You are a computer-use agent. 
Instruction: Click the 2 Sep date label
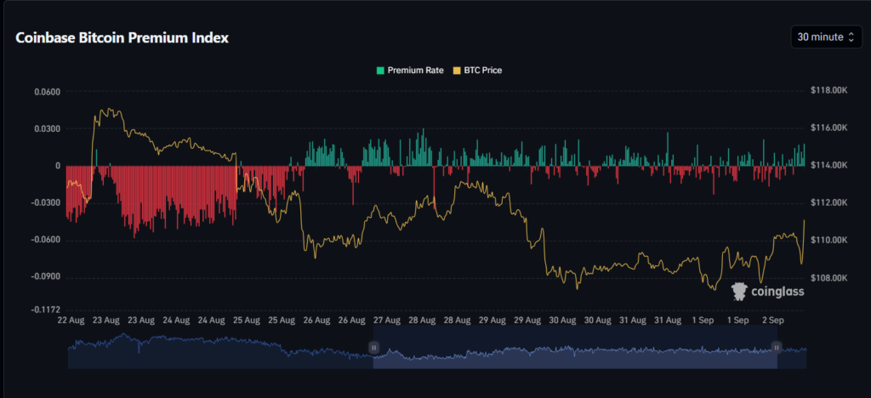772,321
